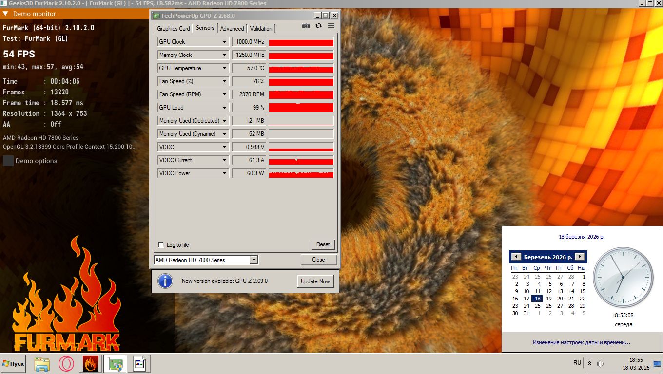Screen dimensions: 663x374
Task: Click the Close button in GPU-Z
Action: [319, 260]
